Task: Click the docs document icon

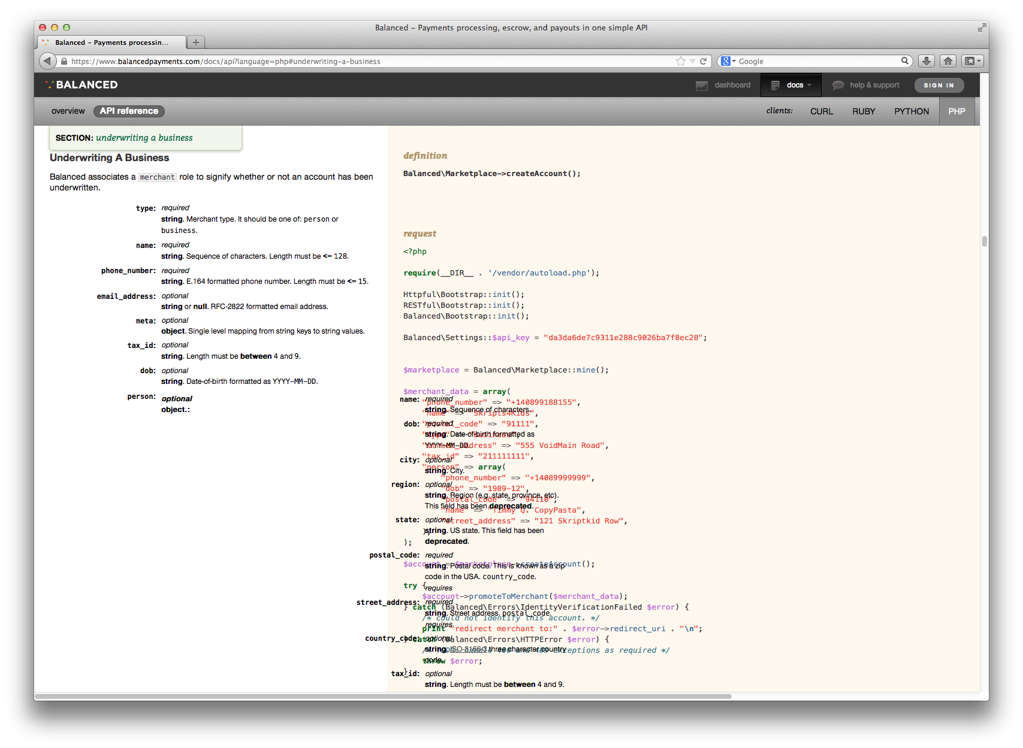Action: pos(775,85)
